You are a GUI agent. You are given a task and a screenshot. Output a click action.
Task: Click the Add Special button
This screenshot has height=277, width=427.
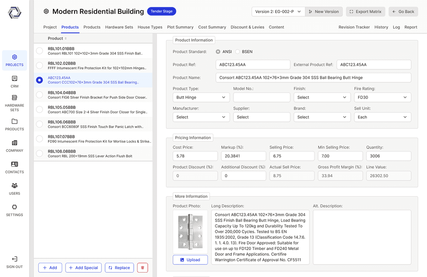pos(83,268)
